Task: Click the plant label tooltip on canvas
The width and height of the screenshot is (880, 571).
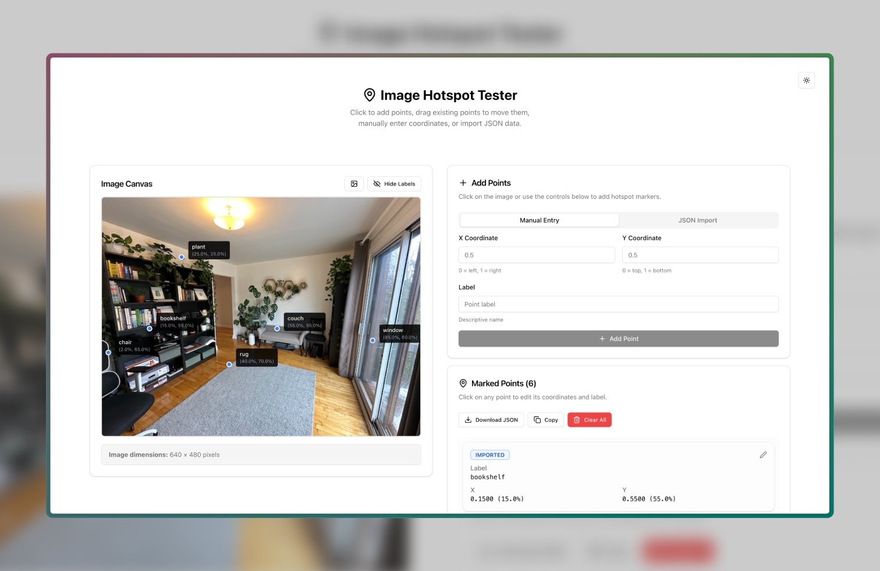Action: (209, 250)
